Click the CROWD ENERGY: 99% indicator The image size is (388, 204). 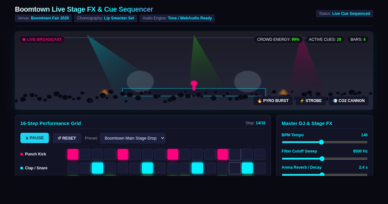278,40
